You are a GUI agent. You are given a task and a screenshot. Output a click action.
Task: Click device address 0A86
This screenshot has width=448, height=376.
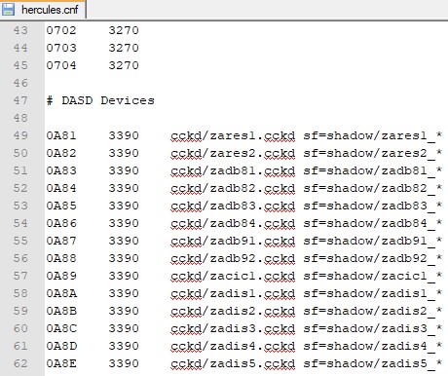pos(61,223)
